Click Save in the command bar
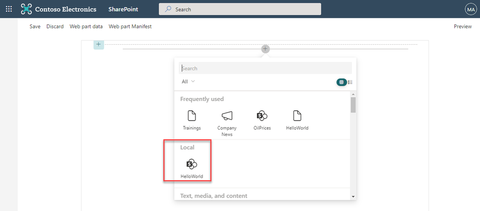480x211 pixels. pos(35,26)
